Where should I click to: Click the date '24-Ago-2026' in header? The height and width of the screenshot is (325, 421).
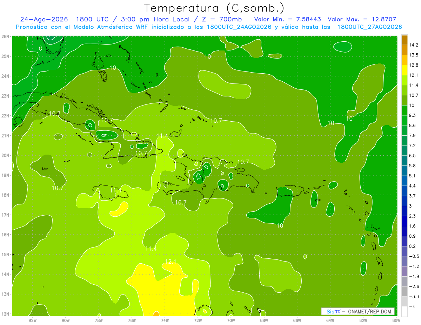pyautogui.click(x=44, y=19)
